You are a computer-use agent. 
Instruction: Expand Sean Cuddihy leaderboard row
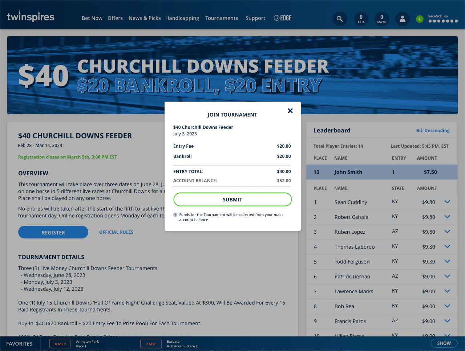point(447,202)
